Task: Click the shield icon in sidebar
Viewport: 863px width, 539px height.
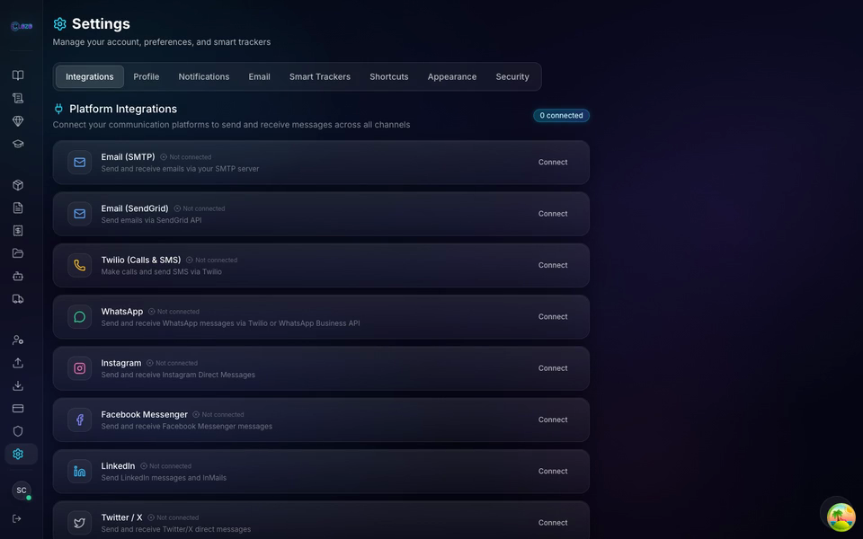Action: pyautogui.click(x=18, y=431)
